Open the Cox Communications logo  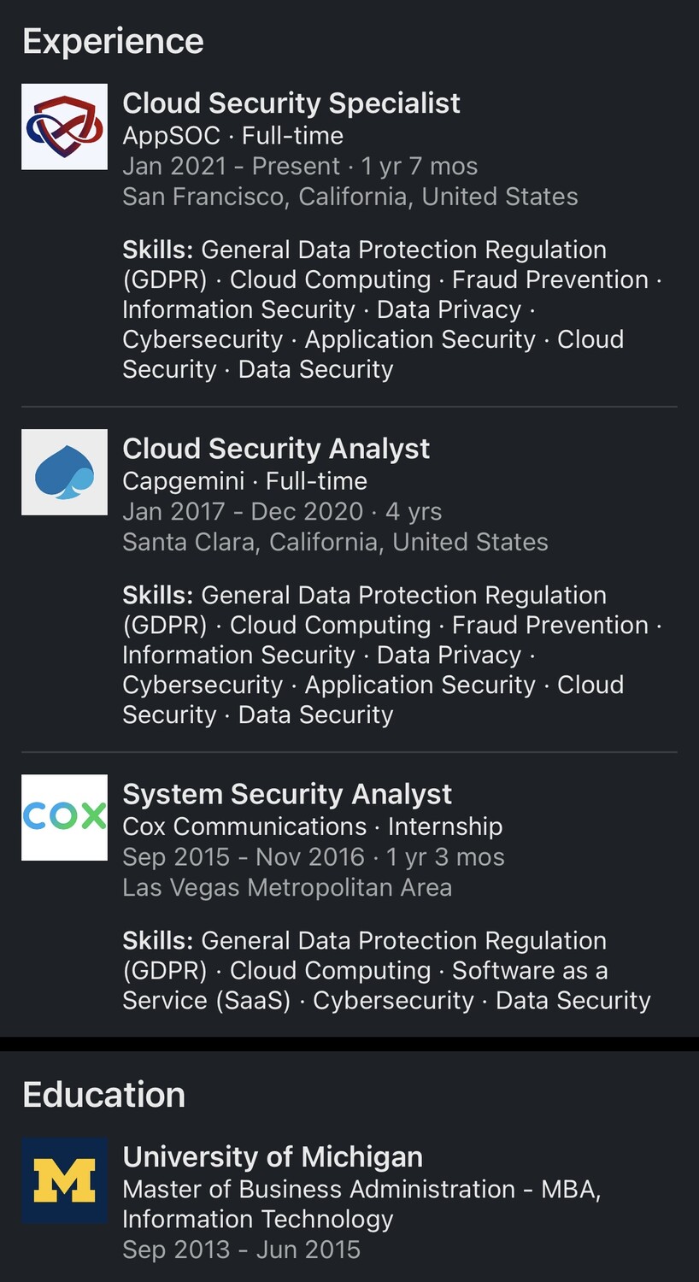pyautogui.click(x=64, y=817)
